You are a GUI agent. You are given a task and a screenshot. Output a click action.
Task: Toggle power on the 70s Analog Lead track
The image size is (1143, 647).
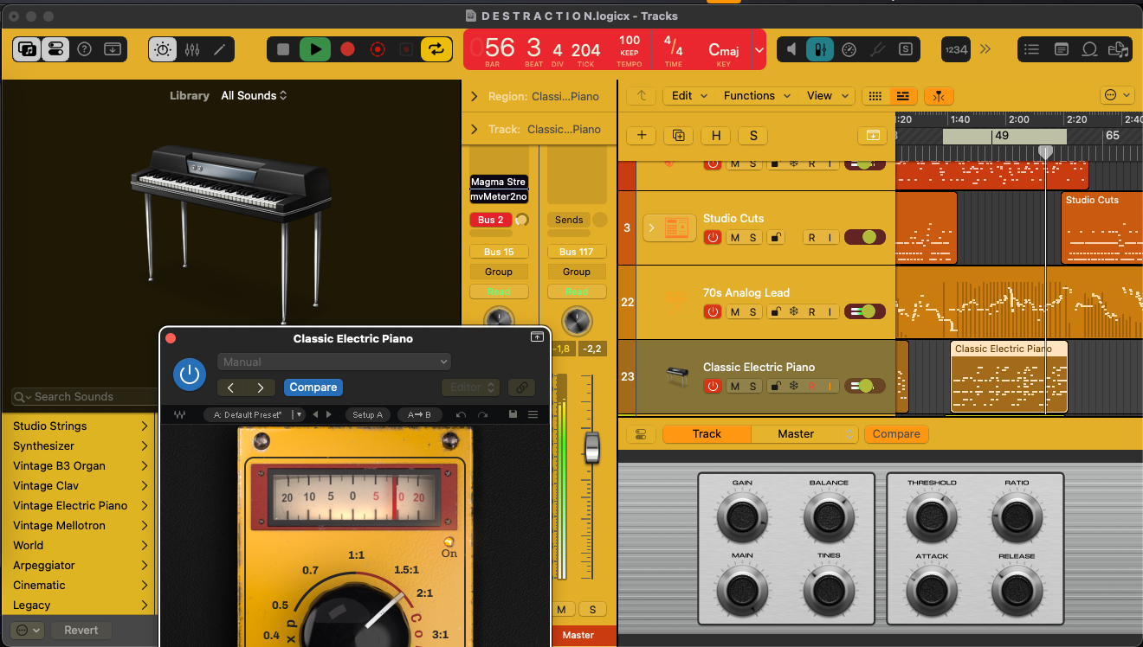pos(712,312)
